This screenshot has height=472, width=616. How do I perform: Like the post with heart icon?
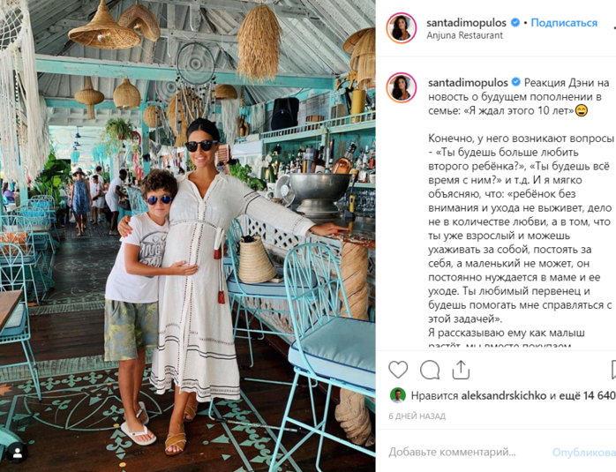[398, 370]
